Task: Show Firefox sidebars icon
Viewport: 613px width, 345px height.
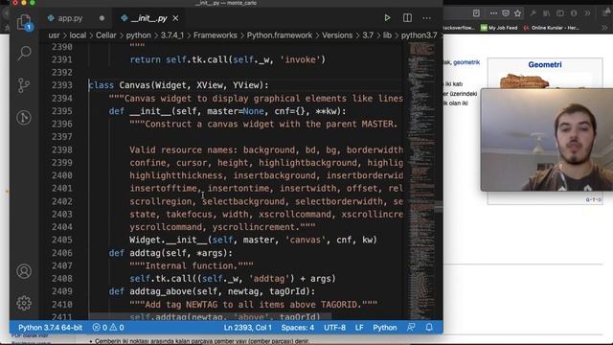Action: [560, 13]
